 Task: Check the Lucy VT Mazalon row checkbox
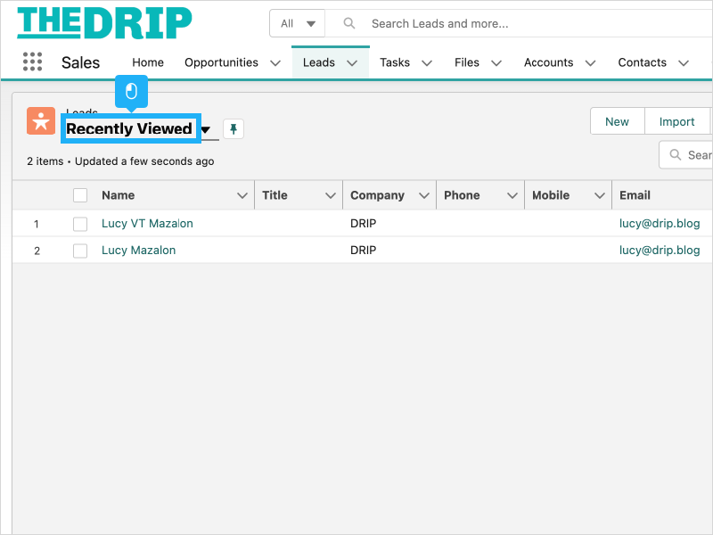point(80,224)
